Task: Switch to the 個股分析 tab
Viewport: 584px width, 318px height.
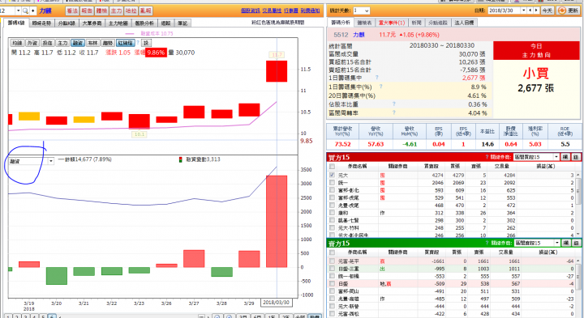Action: 144,23
